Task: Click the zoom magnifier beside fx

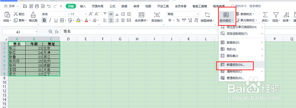Action: (51, 32)
